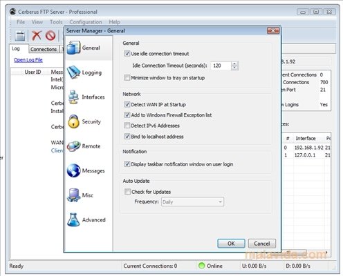Click the Online status text
Image resolution: width=343 pixels, height=276 pixels.
click(214, 266)
